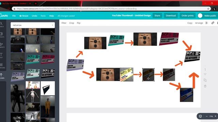Select the Facility Manager red card on canvas
218x122 pixels.
(169, 39)
